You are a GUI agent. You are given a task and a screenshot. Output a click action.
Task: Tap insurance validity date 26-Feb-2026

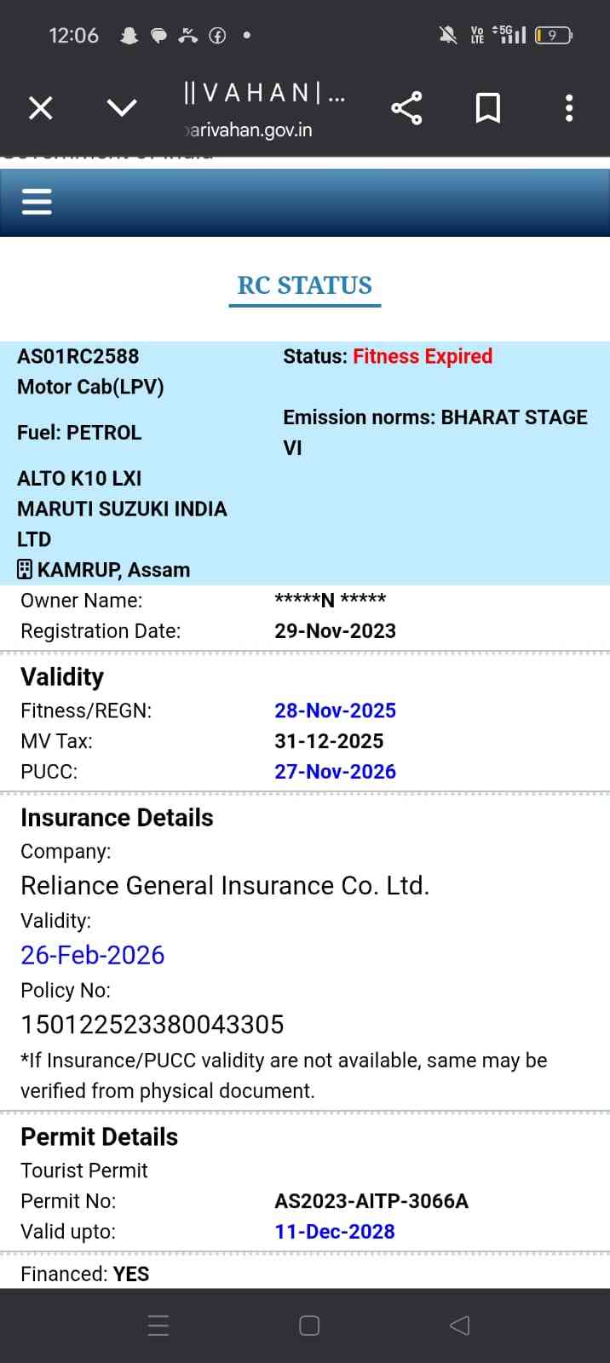[x=92, y=955]
